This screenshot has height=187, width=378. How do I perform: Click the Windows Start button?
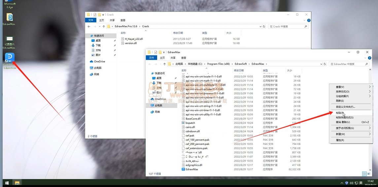[6, 183]
